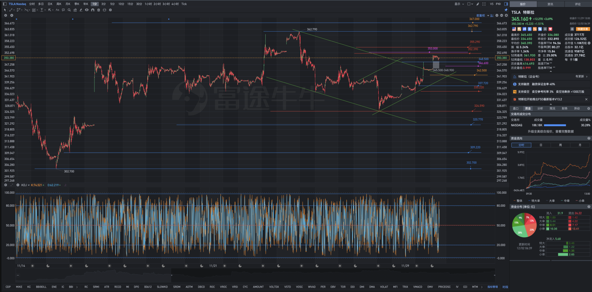Screen dimensions: 592x292
Task: Open the 显示 dropdown
Action: click(x=459, y=4)
